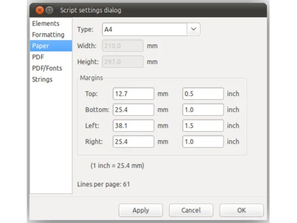Edit the Top margin mm field

click(134, 93)
